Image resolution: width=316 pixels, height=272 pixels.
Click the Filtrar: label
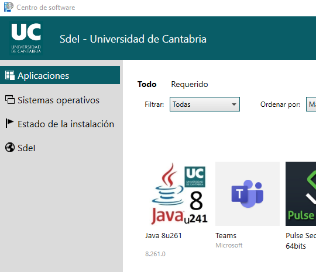coord(154,104)
